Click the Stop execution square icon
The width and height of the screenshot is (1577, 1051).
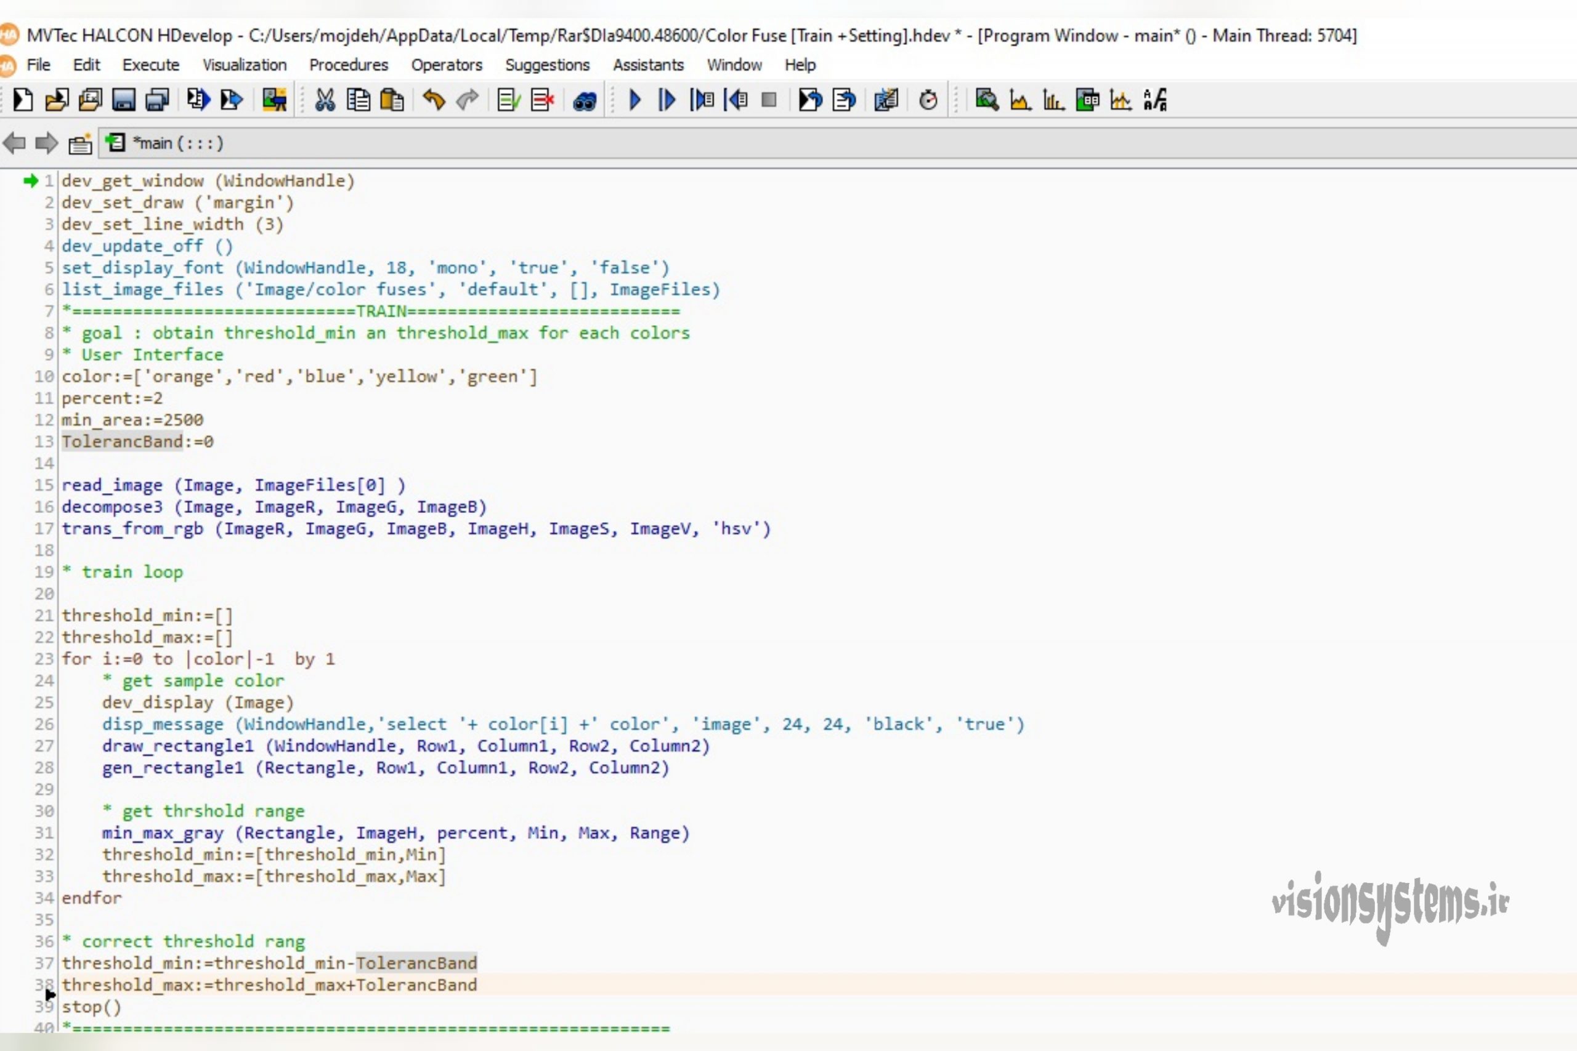[769, 100]
